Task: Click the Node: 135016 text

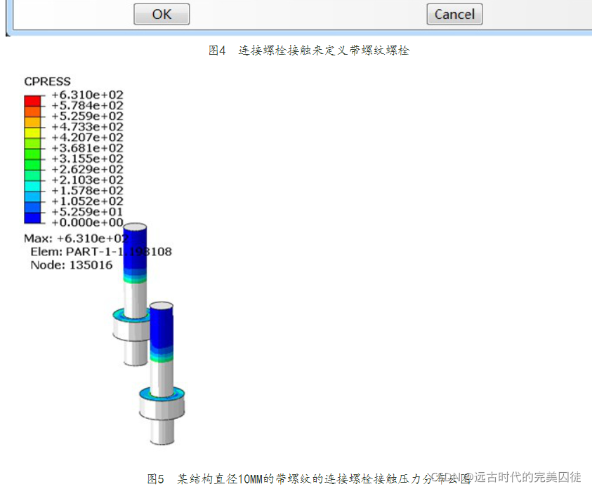Action: [72, 265]
